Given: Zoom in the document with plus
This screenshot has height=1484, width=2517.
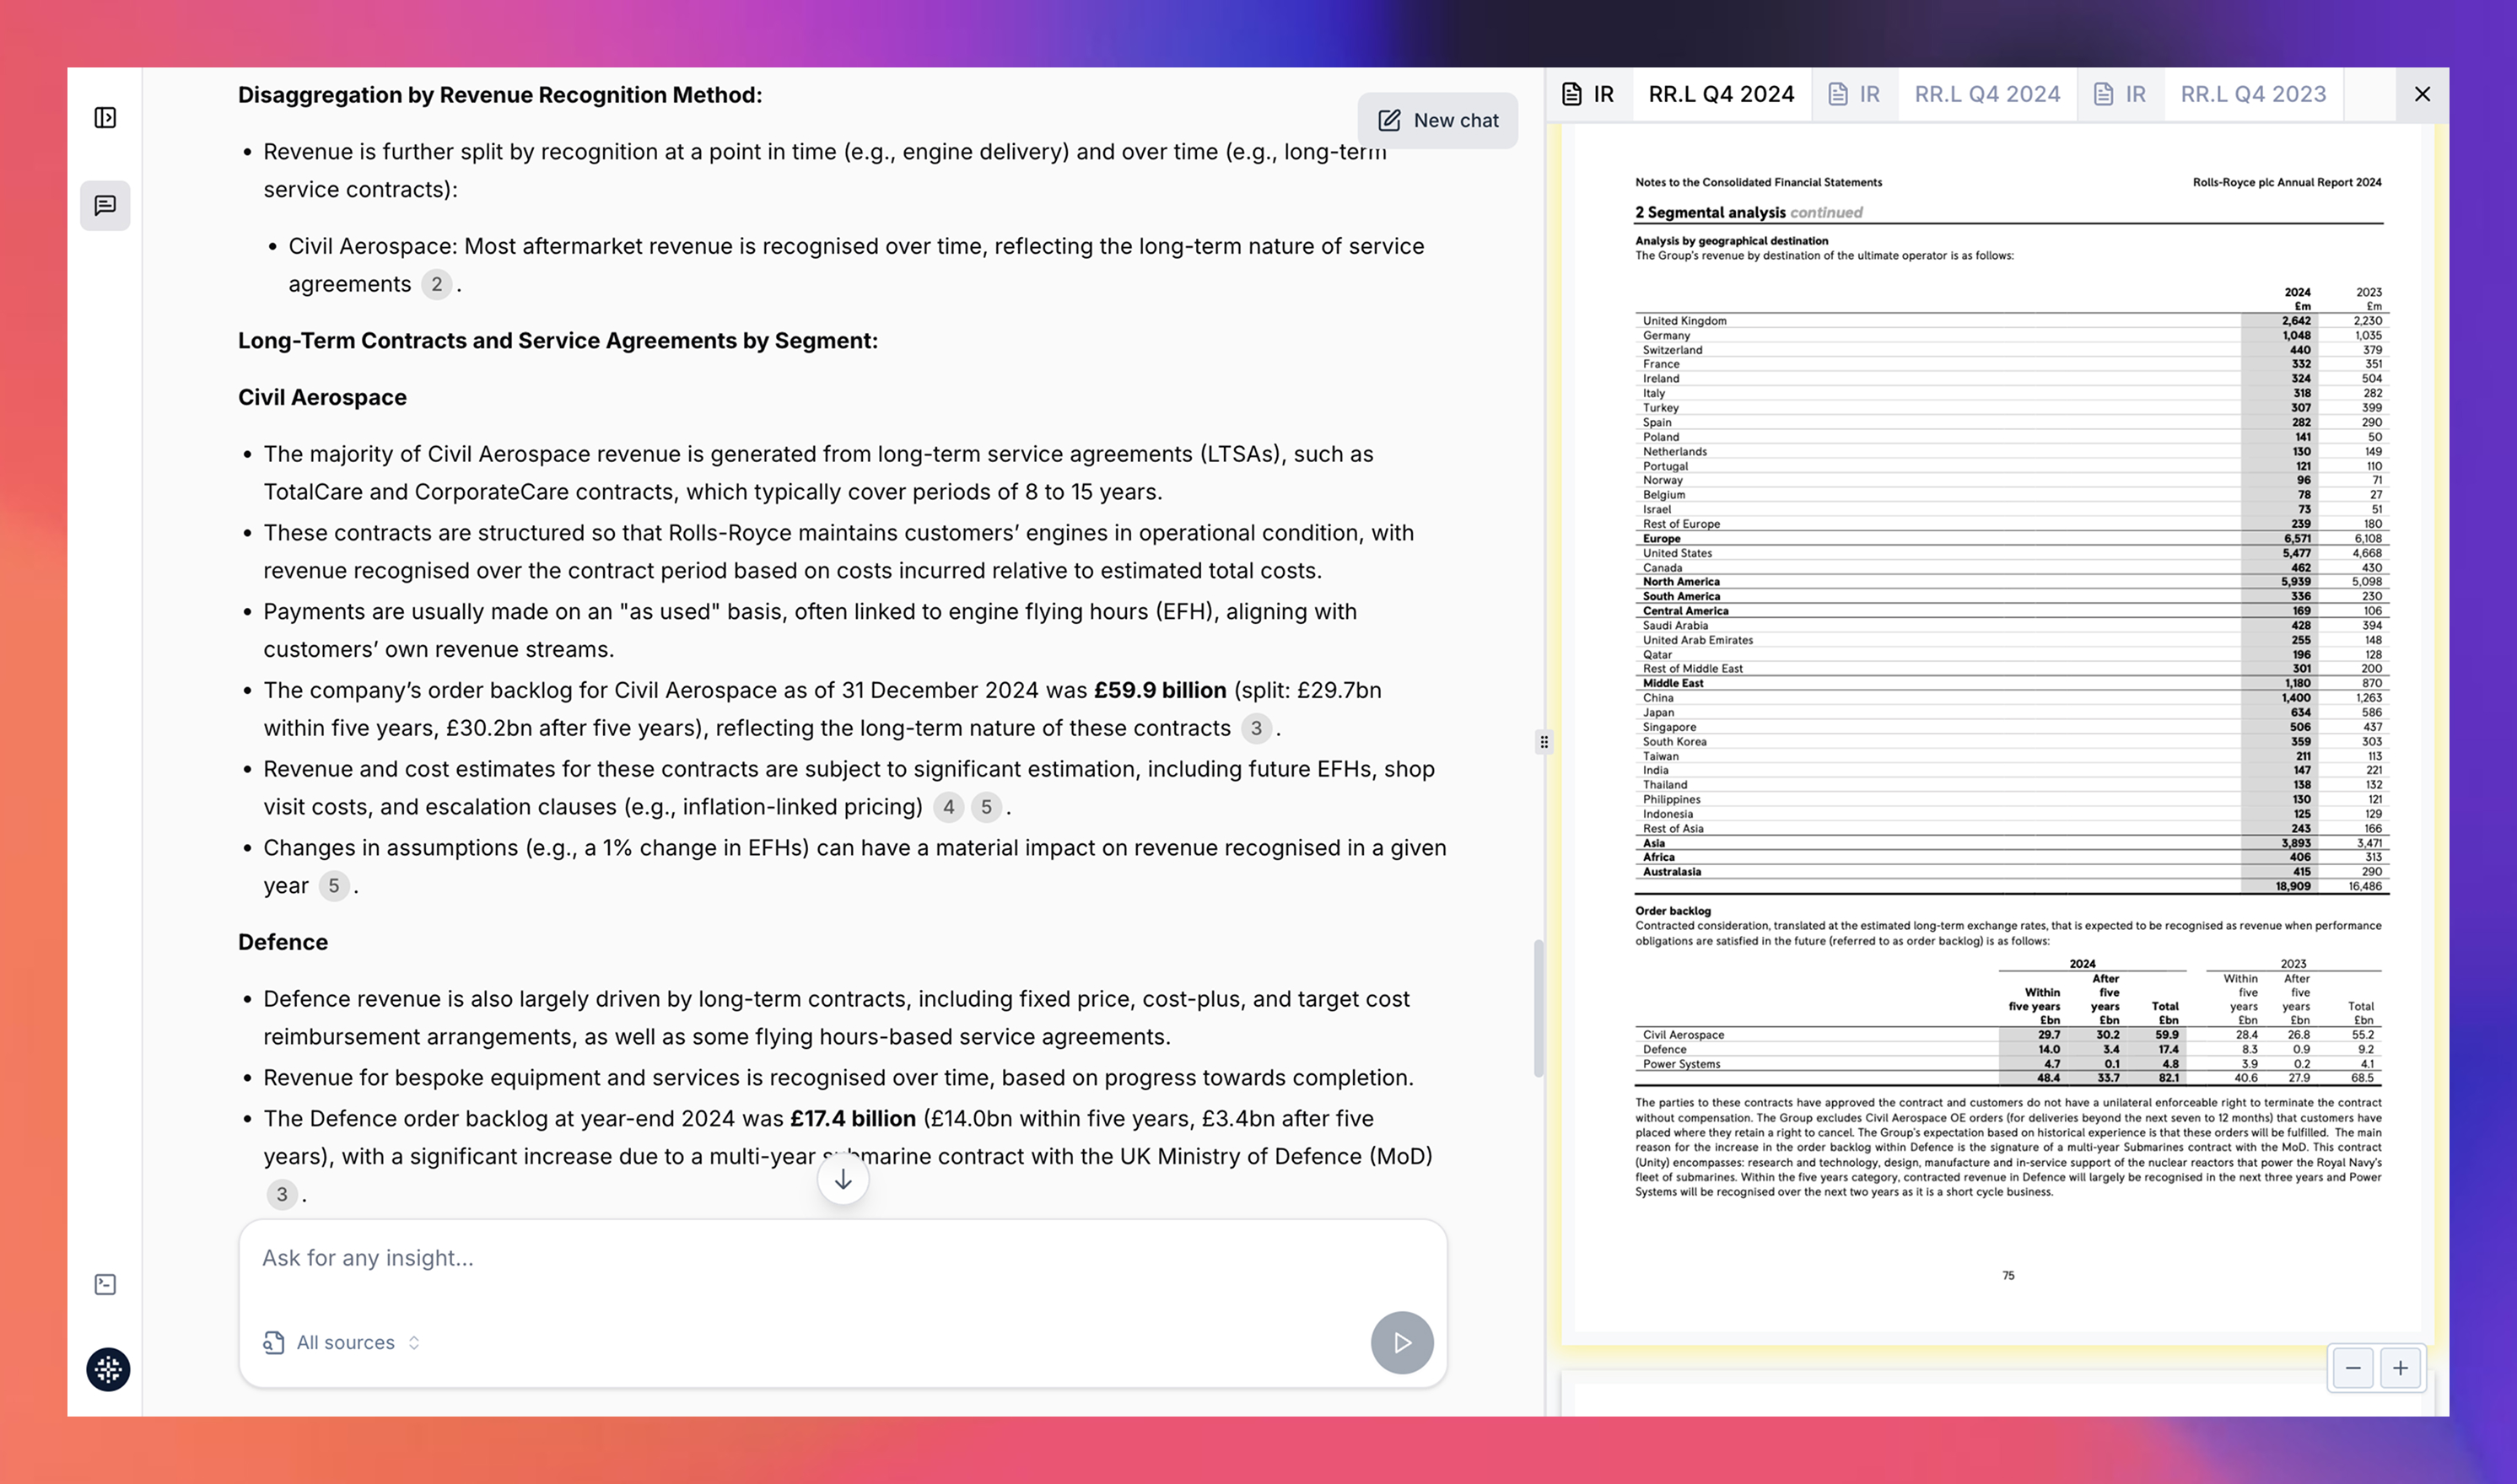Looking at the screenshot, I should pos(2400,1368).
